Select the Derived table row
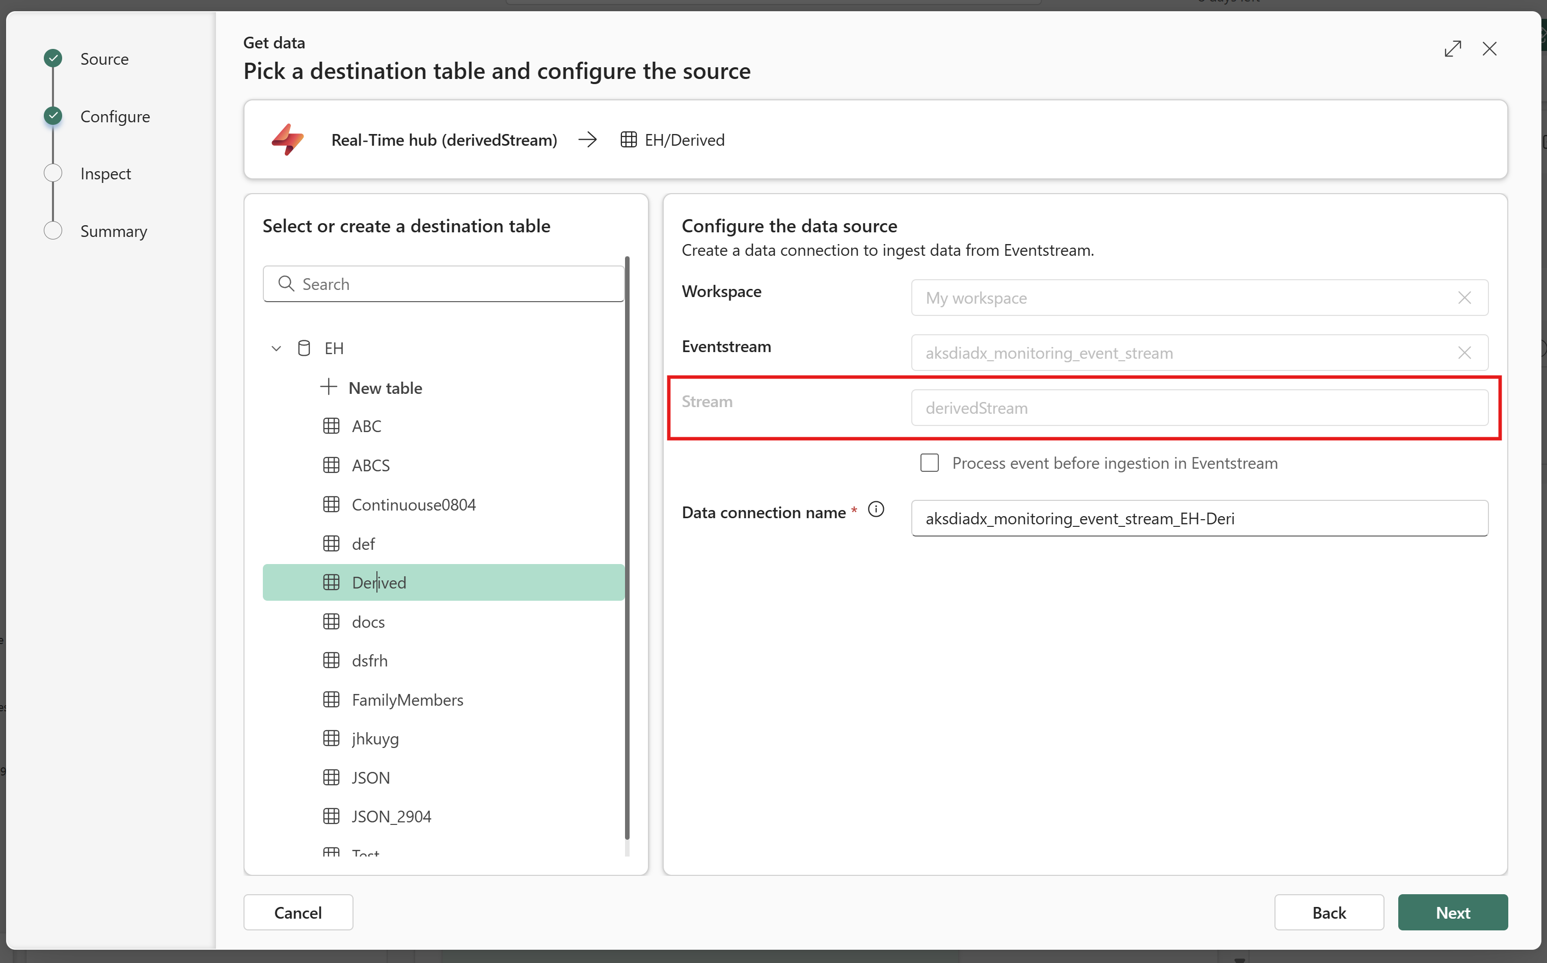The width and height of the screenshot is (1547, 963). [x=444, y=582]
